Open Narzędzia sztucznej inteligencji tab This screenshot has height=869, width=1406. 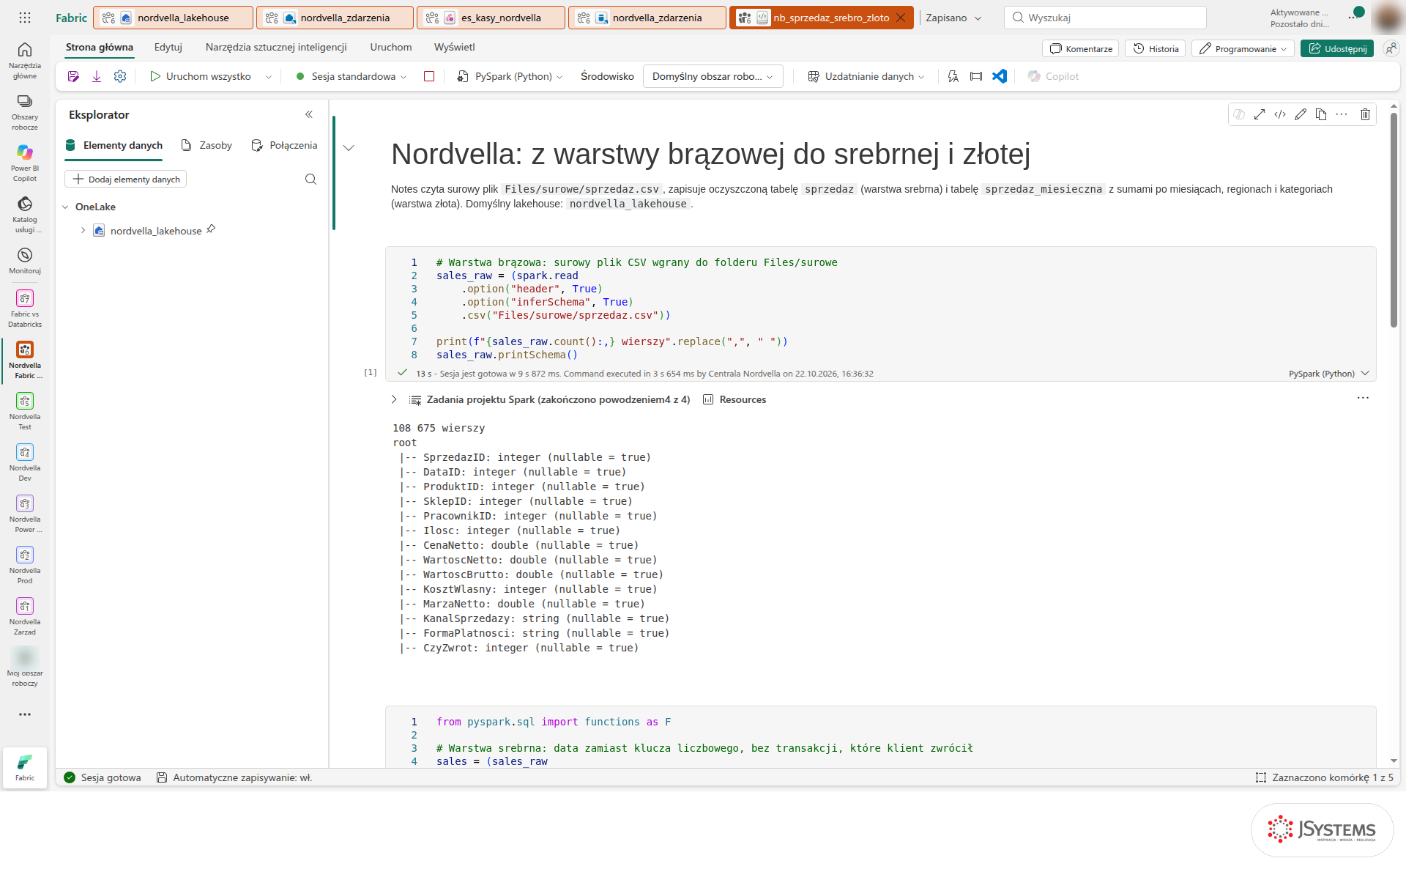point(276,47)
